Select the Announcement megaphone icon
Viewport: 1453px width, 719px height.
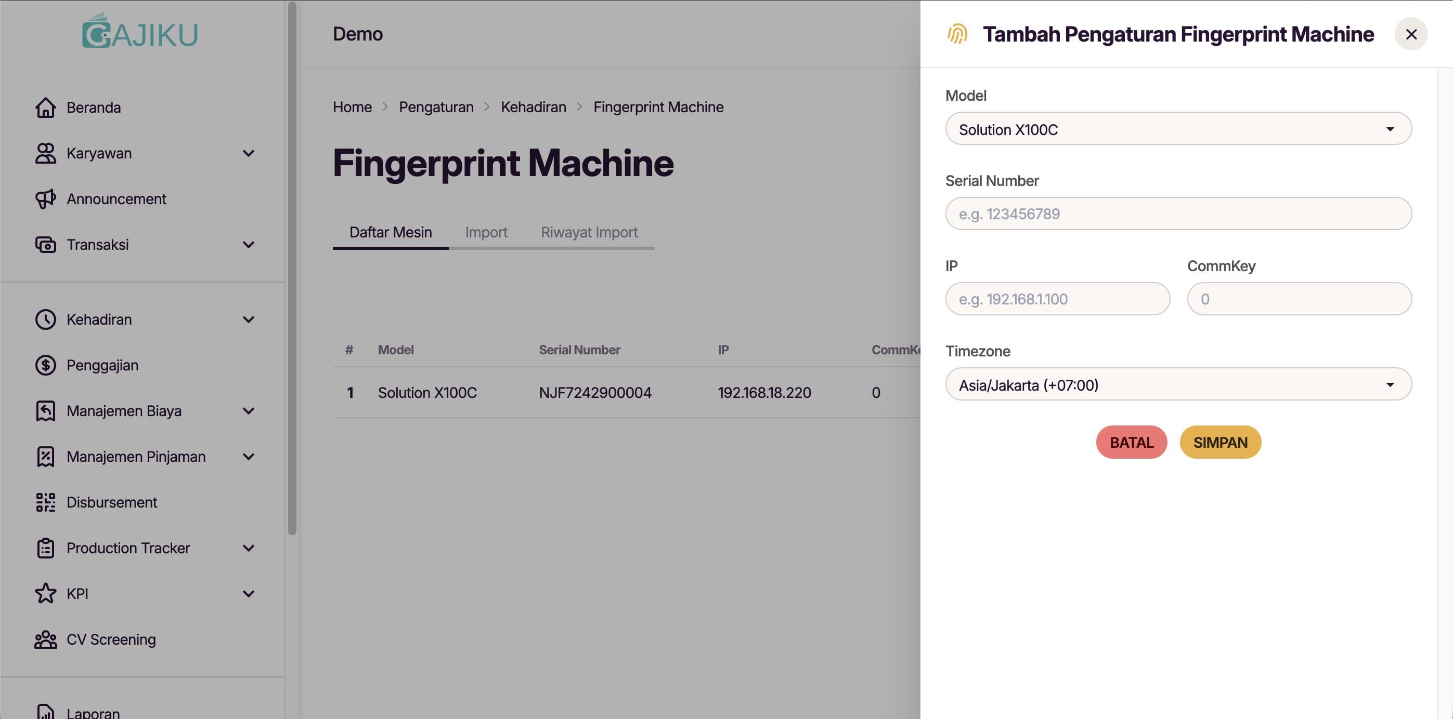click(x=46, y=199)
